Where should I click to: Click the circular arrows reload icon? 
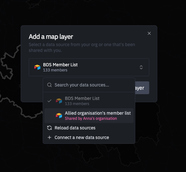(x=49, y=128)
